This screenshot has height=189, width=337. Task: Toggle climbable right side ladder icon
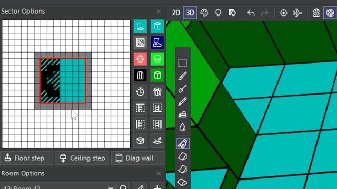pos(157,124)
